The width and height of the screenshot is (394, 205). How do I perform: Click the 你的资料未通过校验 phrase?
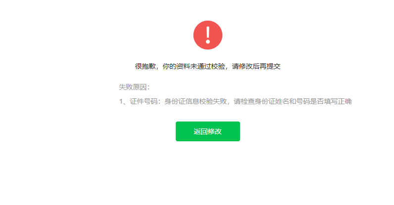[194, 67]
